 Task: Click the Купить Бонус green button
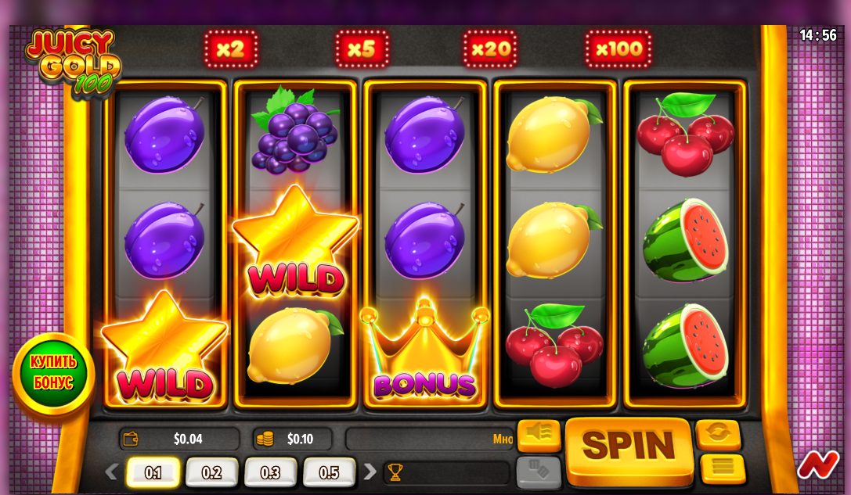point(53,372)
